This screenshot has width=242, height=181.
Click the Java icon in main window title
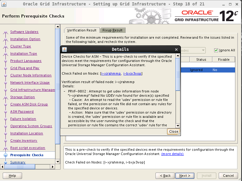[4, 4]
